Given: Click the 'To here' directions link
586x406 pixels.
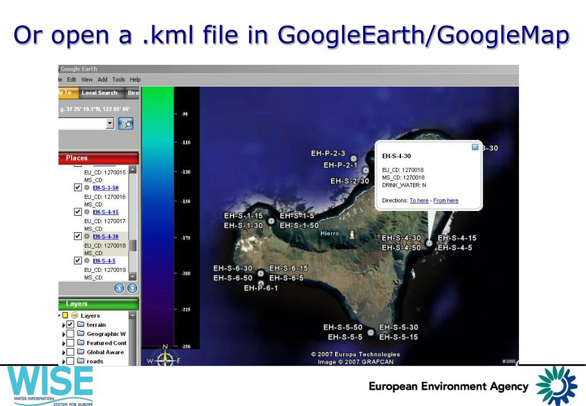Looking at the screenshot, I should [x=419, y=201].
